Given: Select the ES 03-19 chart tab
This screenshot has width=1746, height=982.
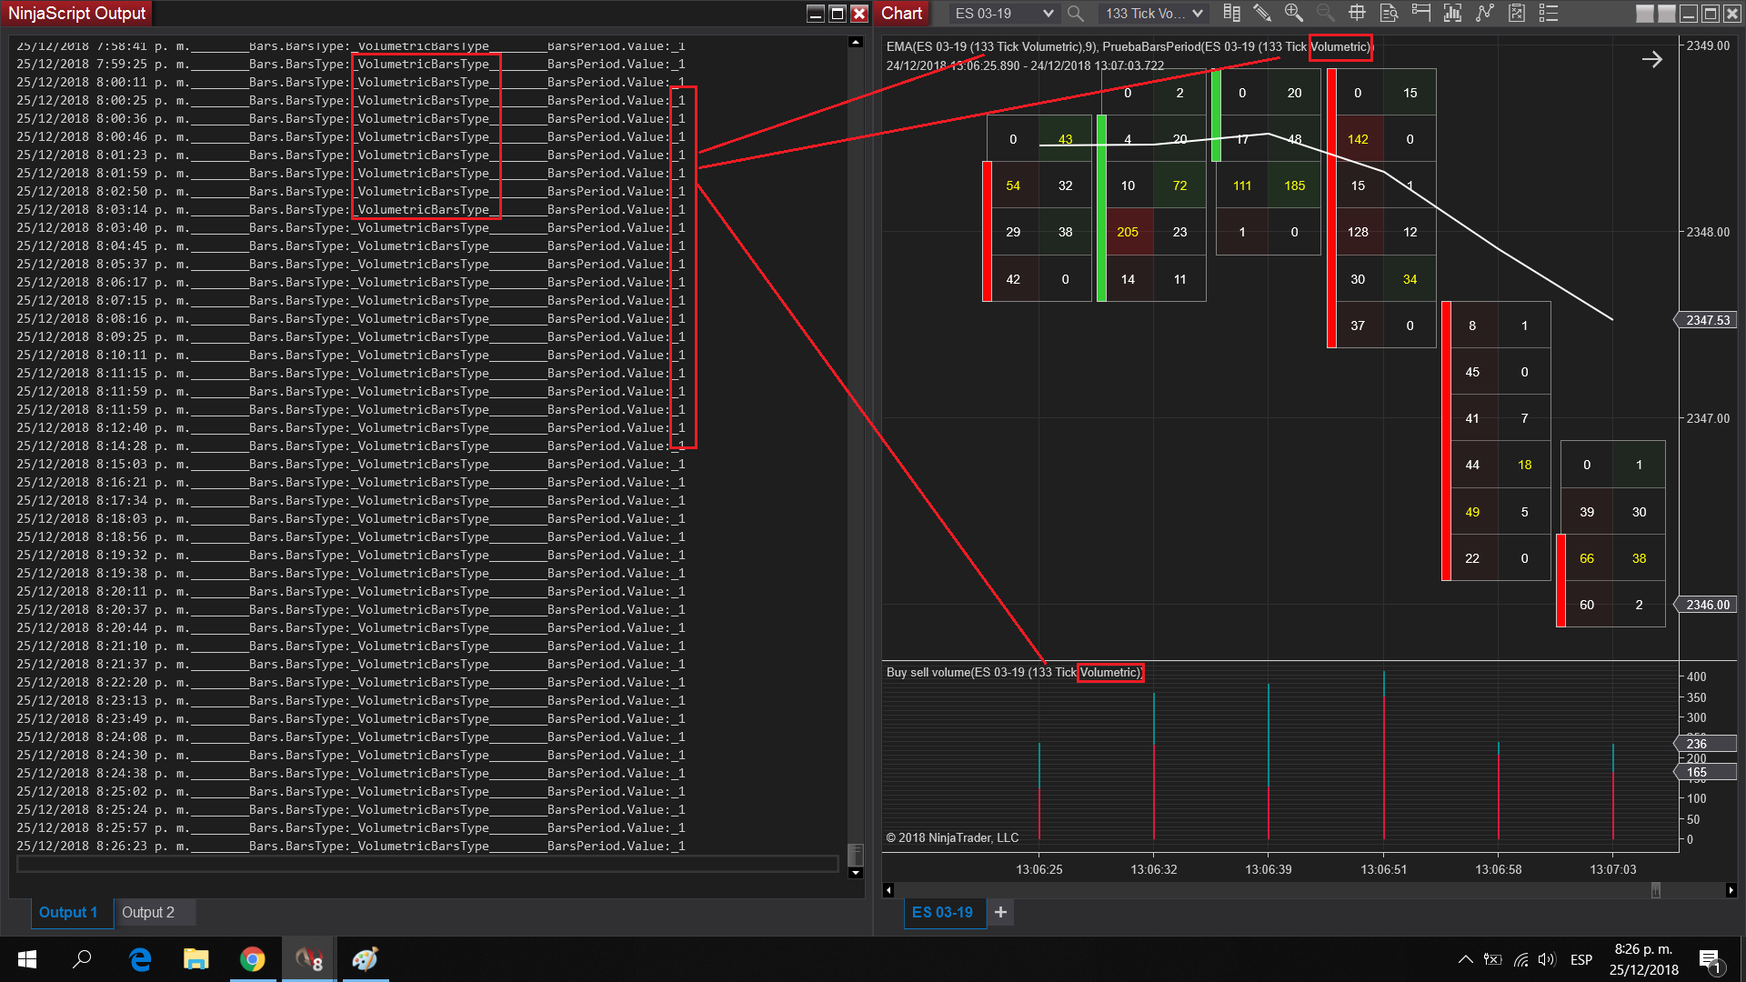Looking at the screenshot, I should (942, 912).
